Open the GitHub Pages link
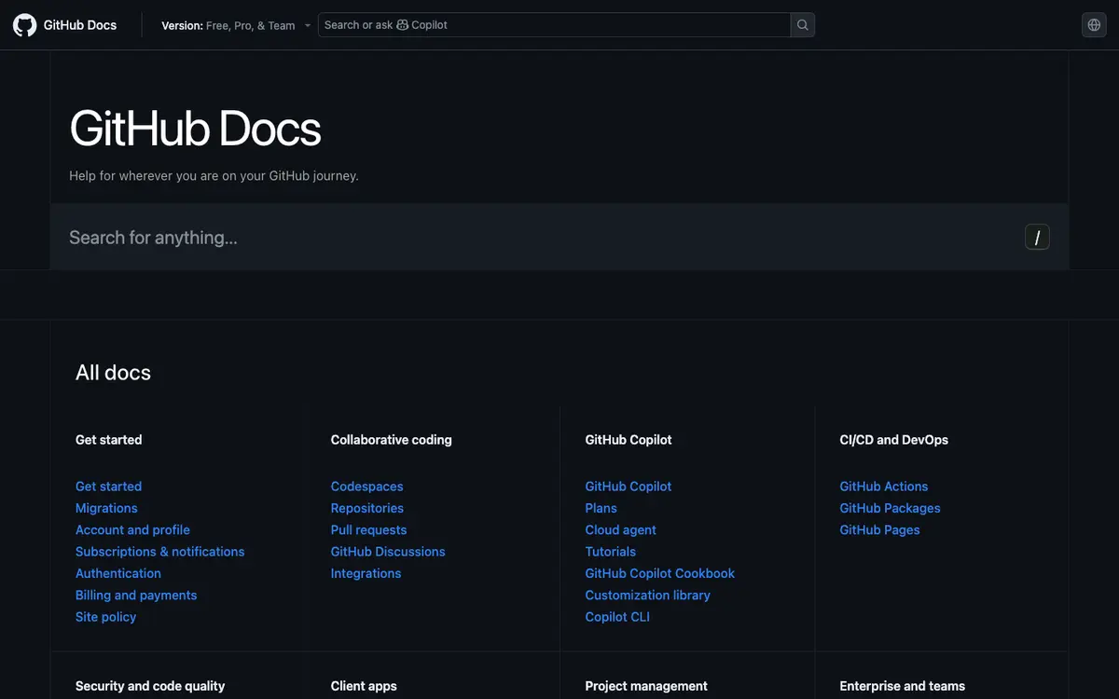The width and height of the screenshot is (1119, 699). pyautogui.click(x=880, y=529)
